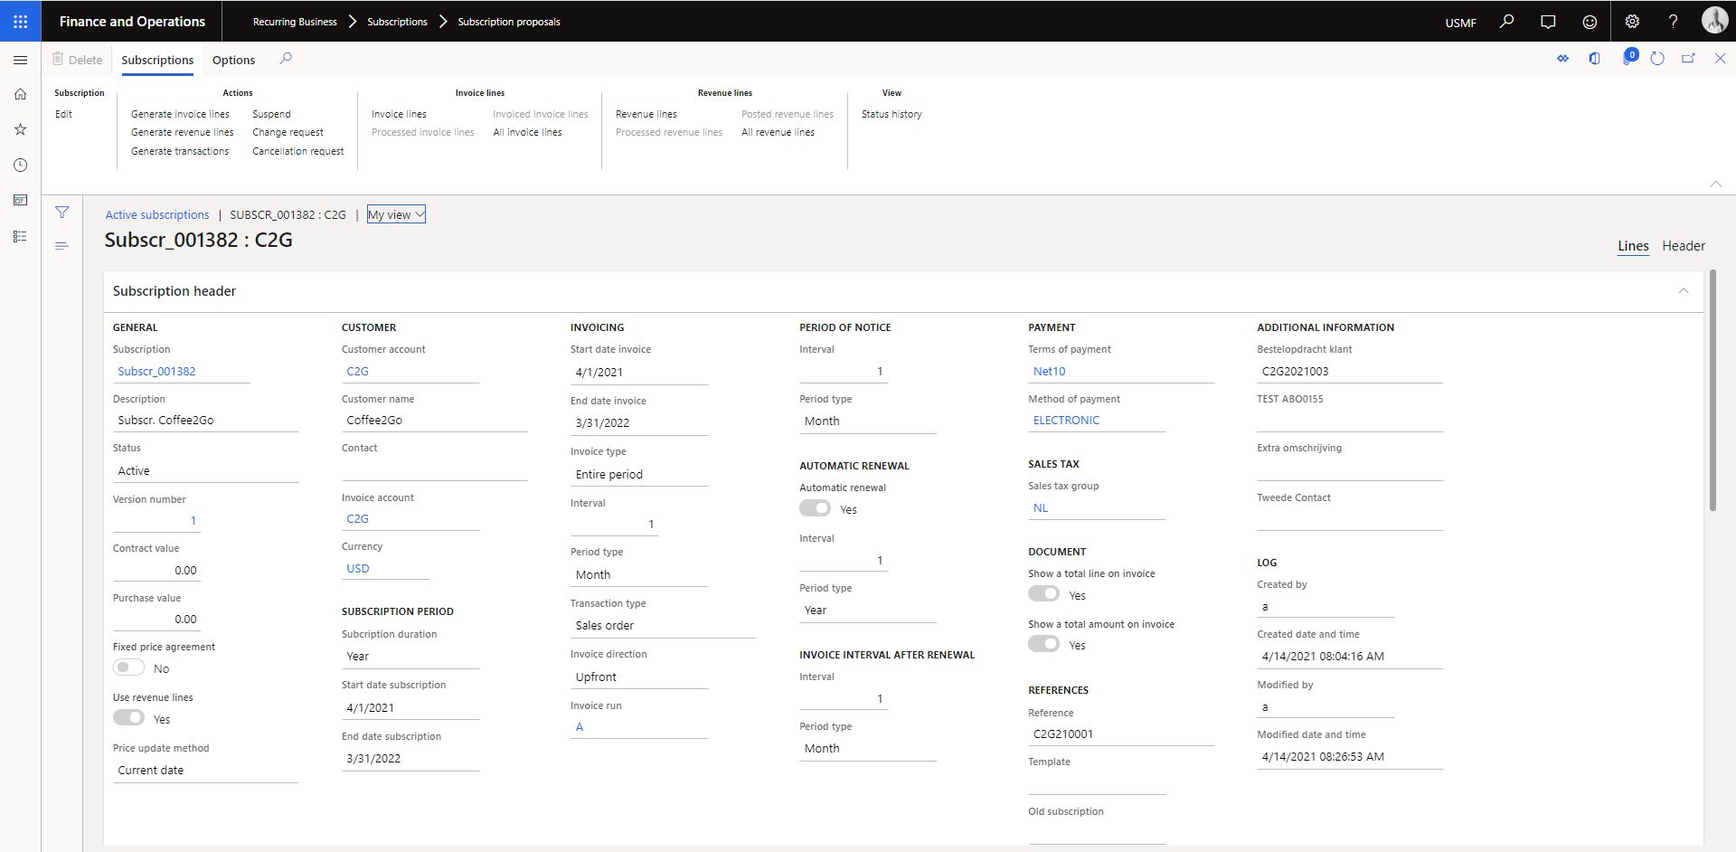Collapse the action pane ribbon
Viewport: 1736px width, 852px height.
click(1715, 184)
